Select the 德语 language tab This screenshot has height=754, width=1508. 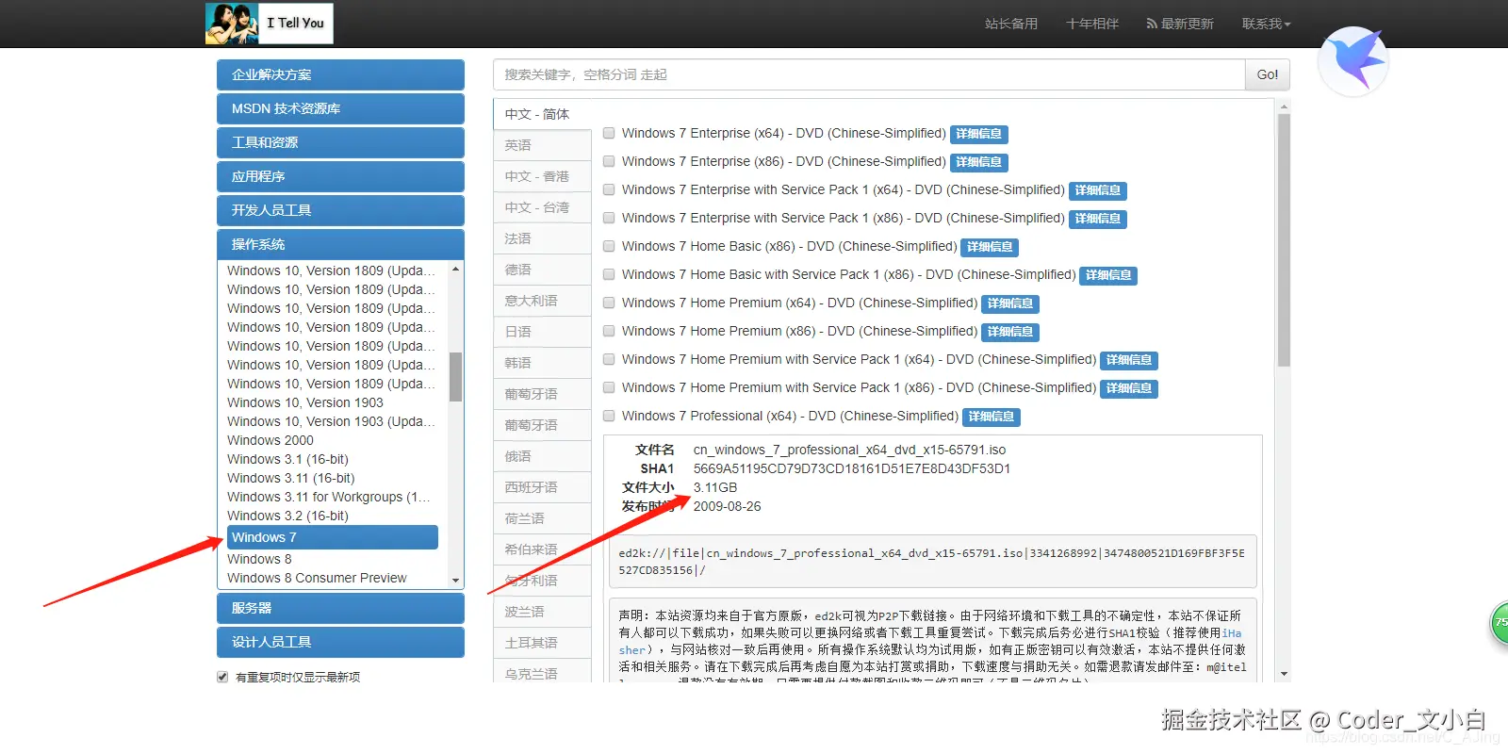[542, 270]
